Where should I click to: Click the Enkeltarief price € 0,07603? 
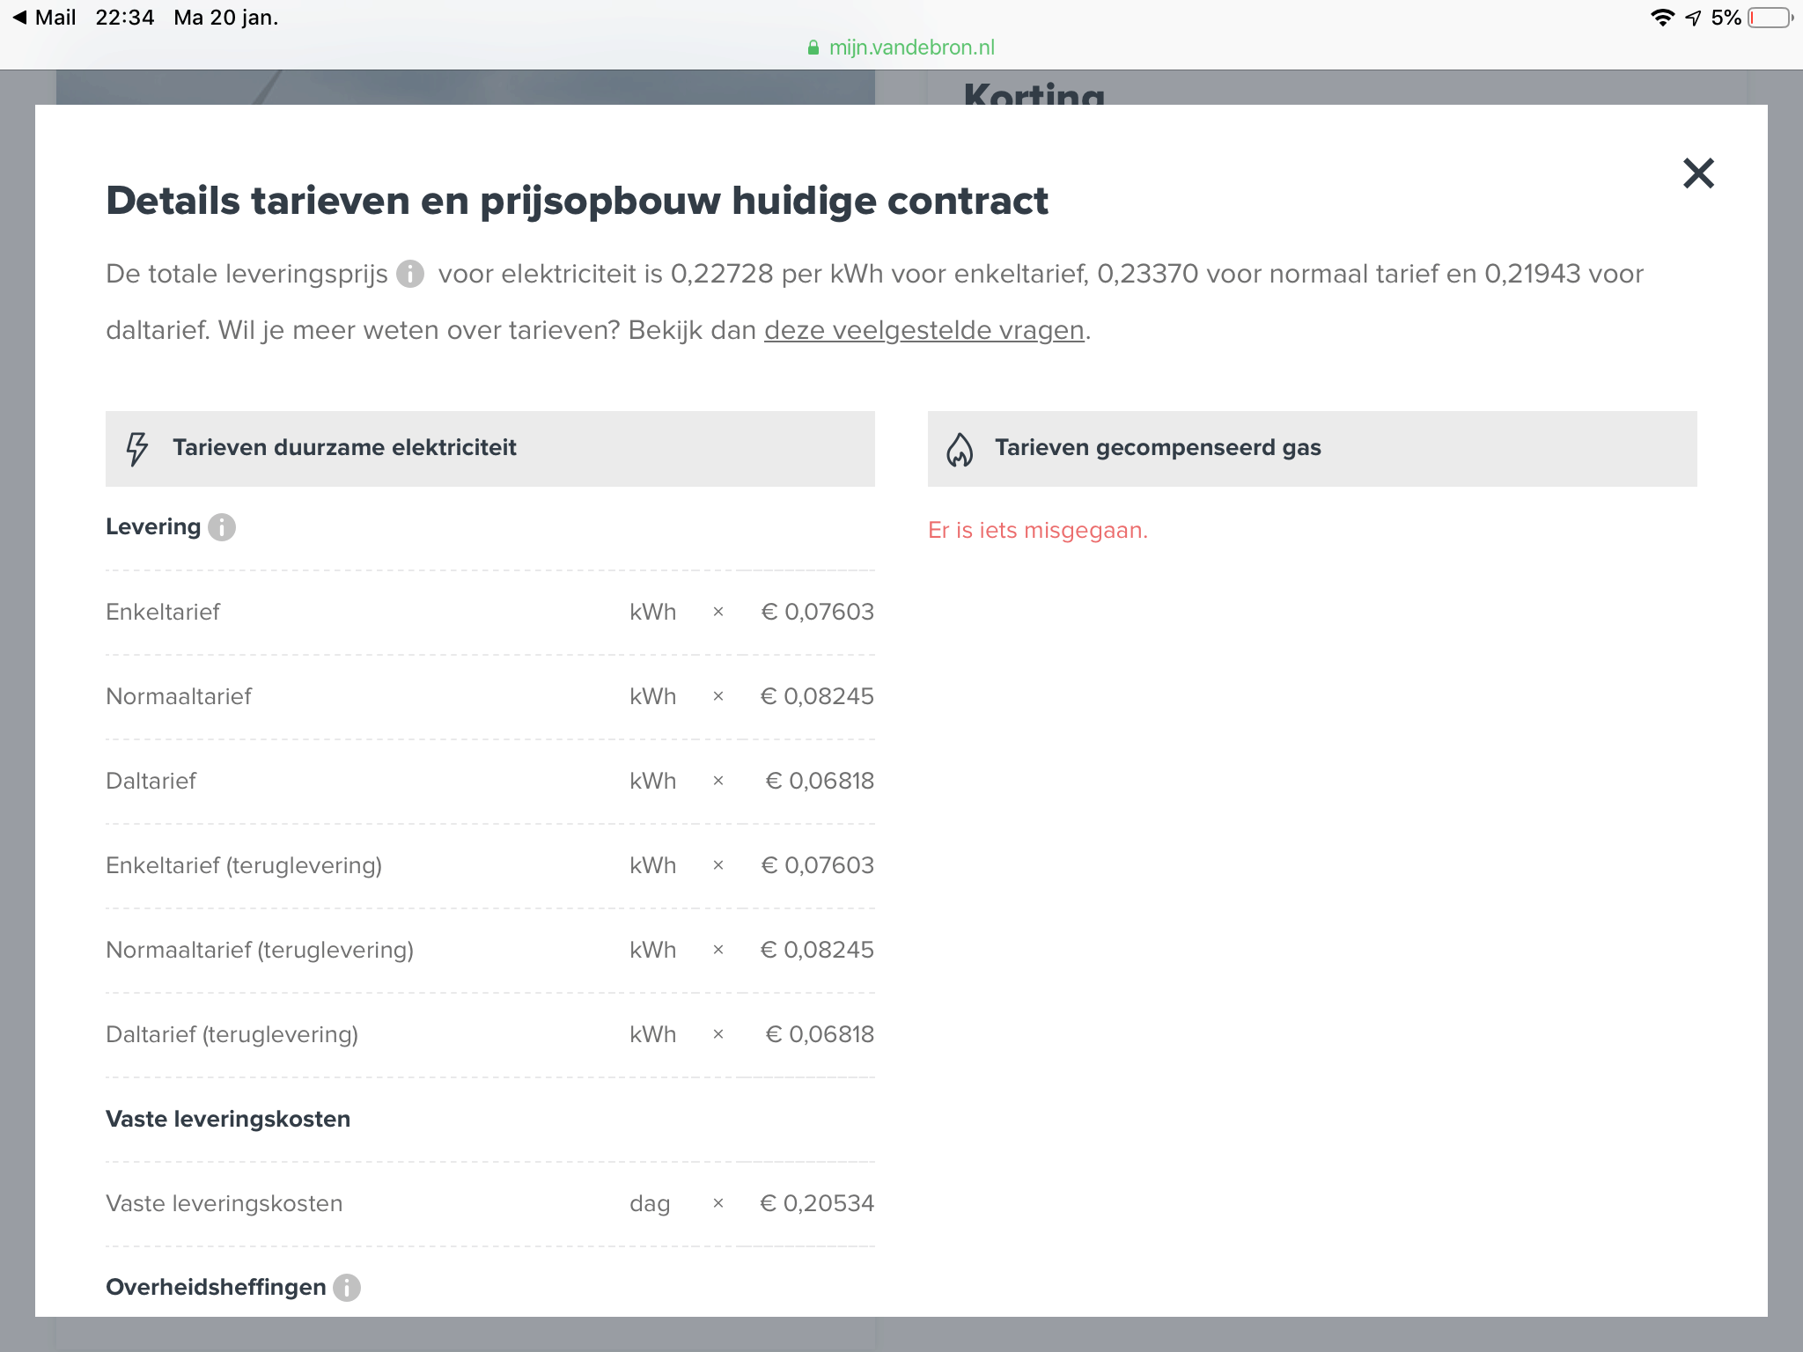(816, 612)
